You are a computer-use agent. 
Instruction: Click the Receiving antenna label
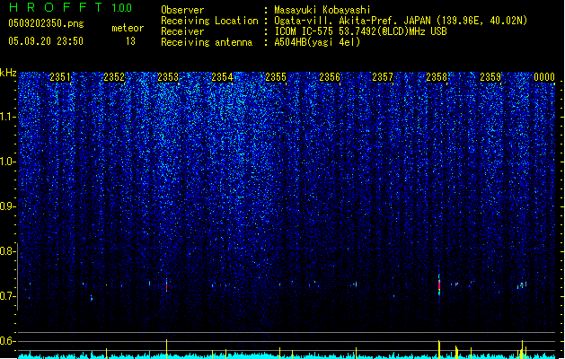(207, 42)
